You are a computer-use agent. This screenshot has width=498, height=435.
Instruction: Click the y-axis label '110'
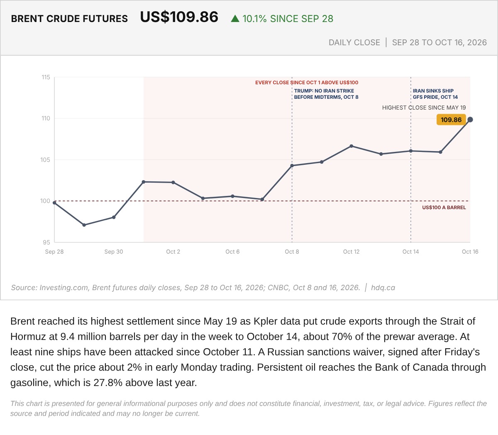tap(46, 118)
